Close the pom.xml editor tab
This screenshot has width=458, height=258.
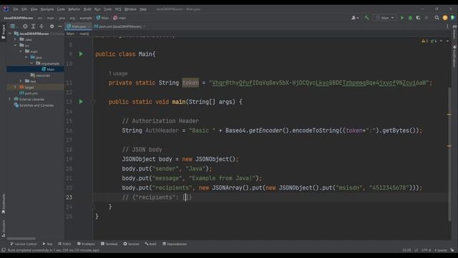(x=145, y=27)
